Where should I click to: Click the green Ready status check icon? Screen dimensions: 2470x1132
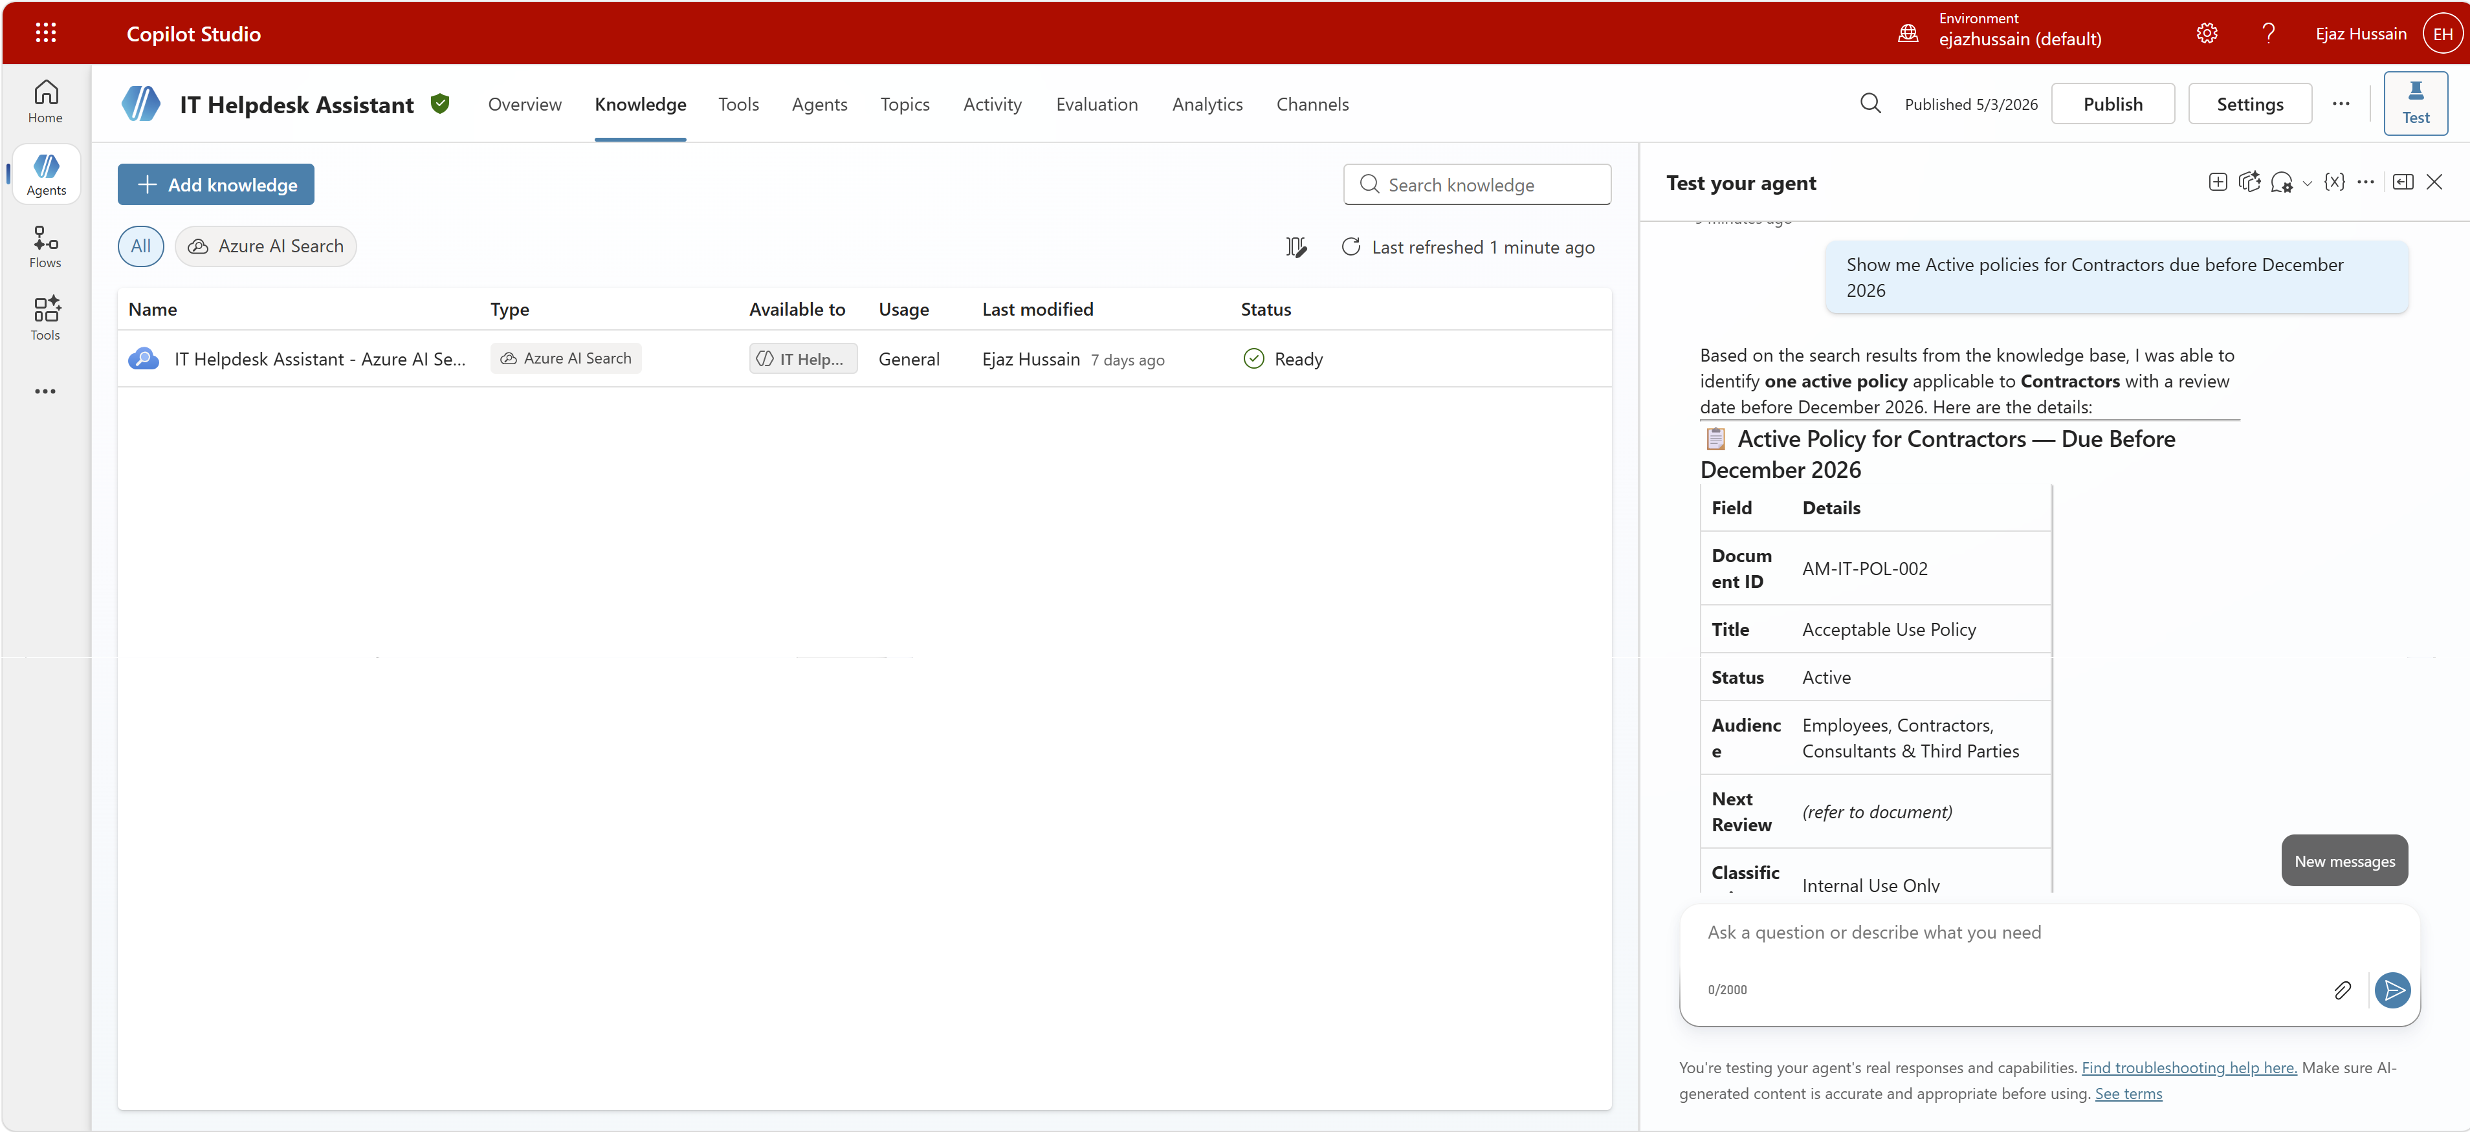(1253, 358)
